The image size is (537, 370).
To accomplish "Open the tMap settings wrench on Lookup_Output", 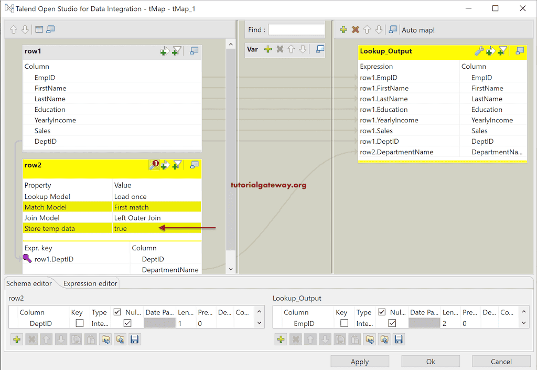I will (x=480, y=51).
